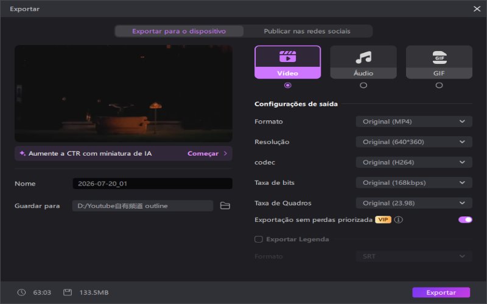The height and width of the screenshot is (304, 487).
Task: Click the Exportar Legenda label
Action: click(x=298, y=239)
